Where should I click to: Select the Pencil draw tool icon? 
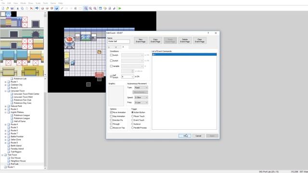[x=62, y=8]
